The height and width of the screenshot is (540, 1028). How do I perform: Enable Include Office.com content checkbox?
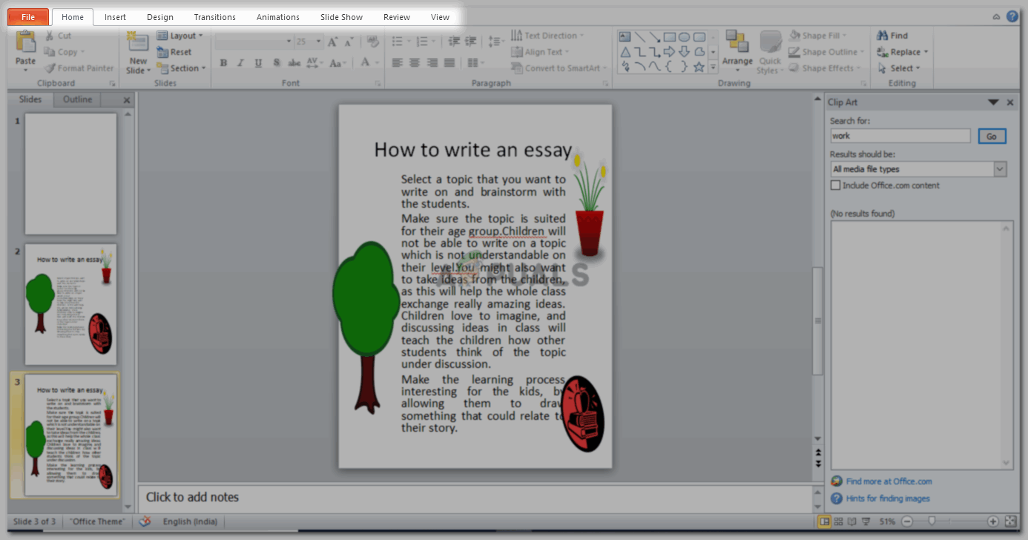836,185
